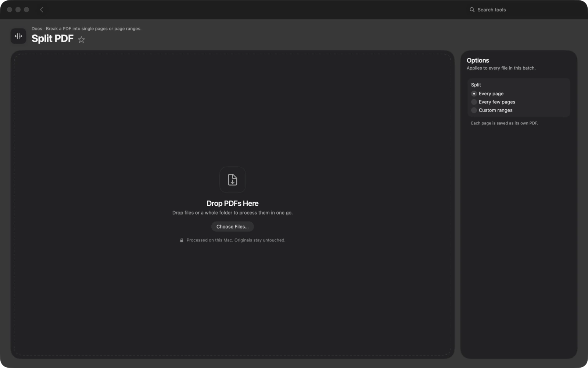The image size is (588, 368).
Task: Click the document download icon in drop zone
Action: click(233, 180)
